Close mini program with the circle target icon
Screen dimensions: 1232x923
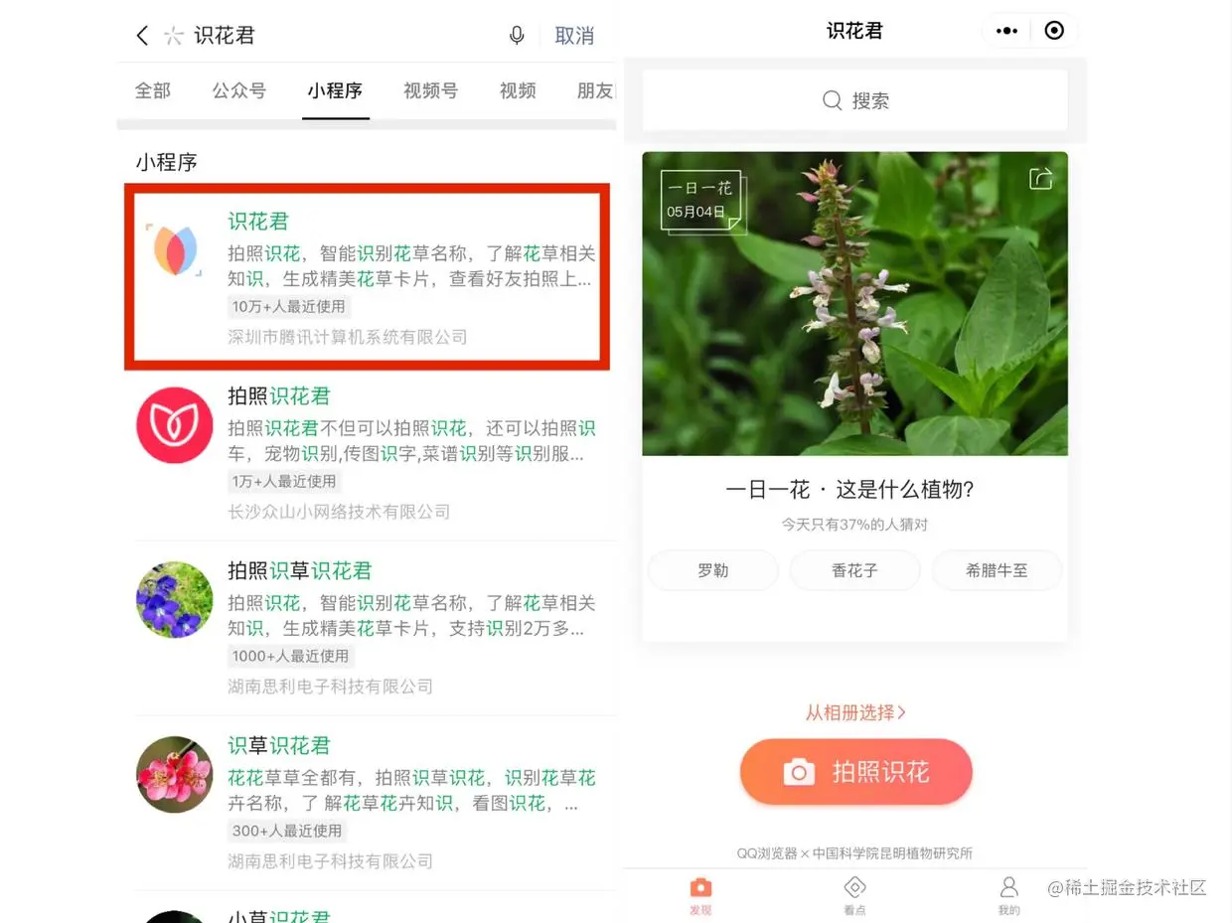point(1054,31)
